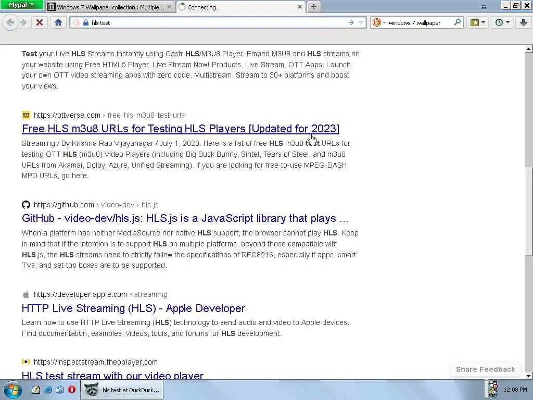Click the https://inspectstream.theoplayer.com URL text
Viewport: 533px width, 400px height.
pyautogui.click(x=96, y=362)
